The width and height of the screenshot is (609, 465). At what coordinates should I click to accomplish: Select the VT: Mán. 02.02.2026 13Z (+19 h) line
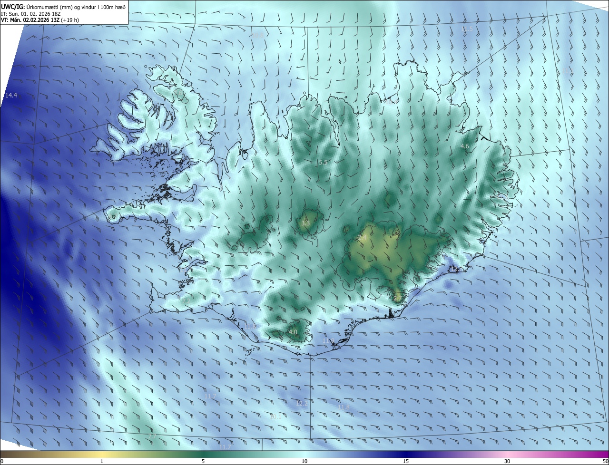(41, 20)
